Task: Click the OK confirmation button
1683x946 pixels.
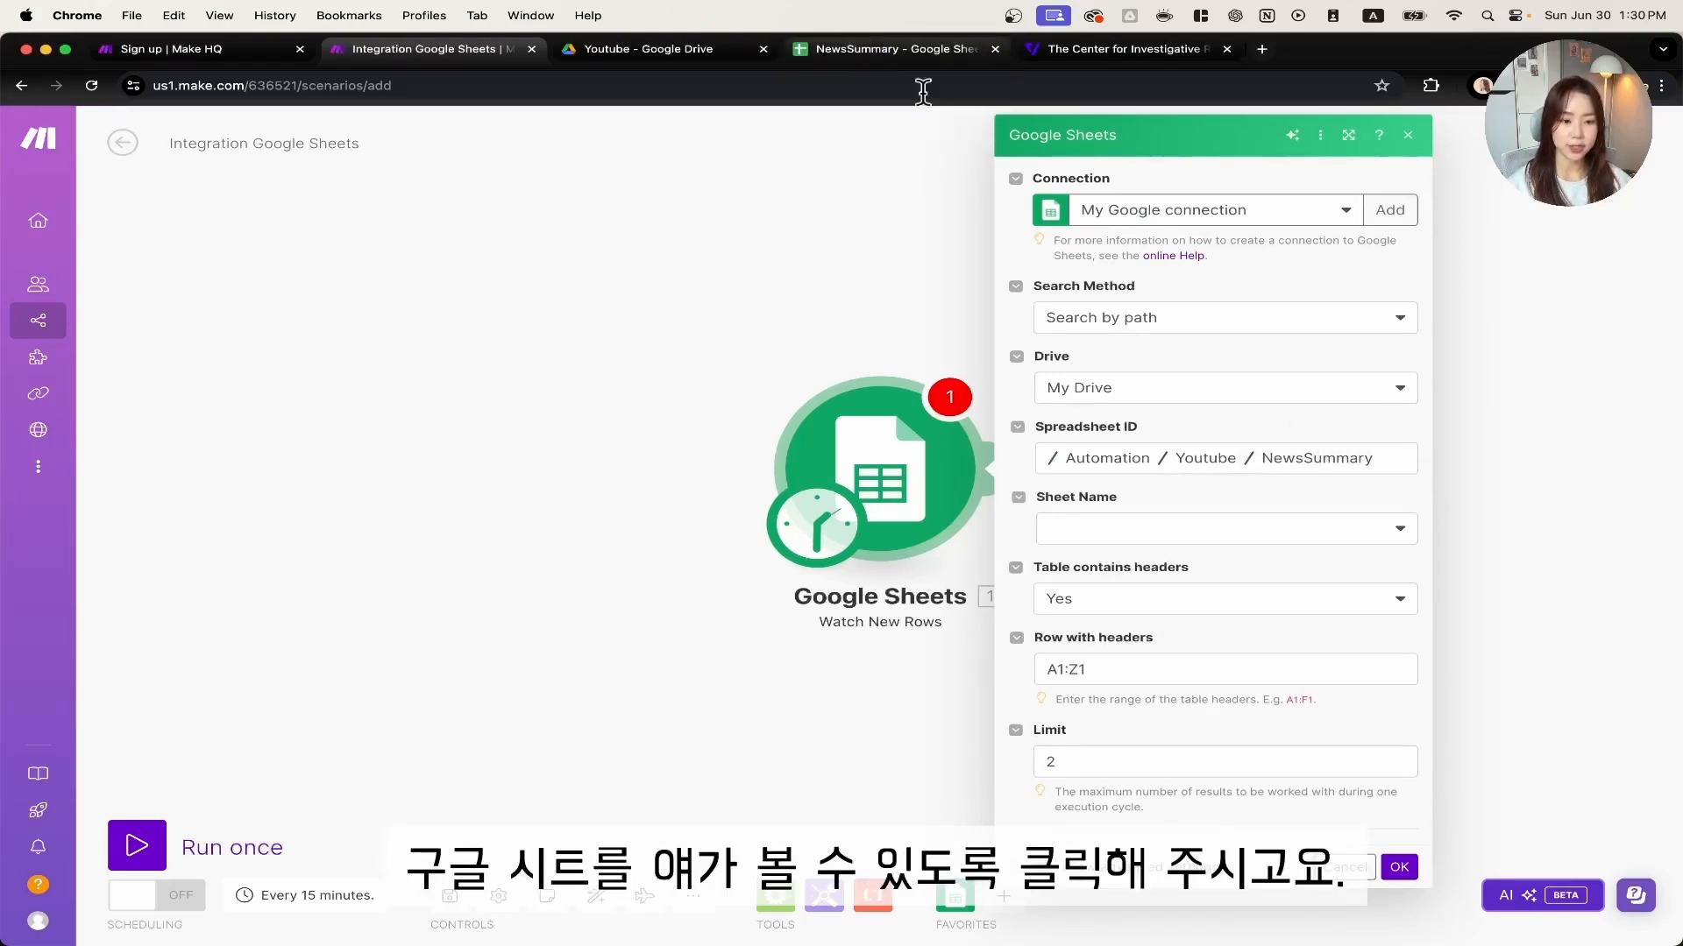Action: tap(1400, 866)
